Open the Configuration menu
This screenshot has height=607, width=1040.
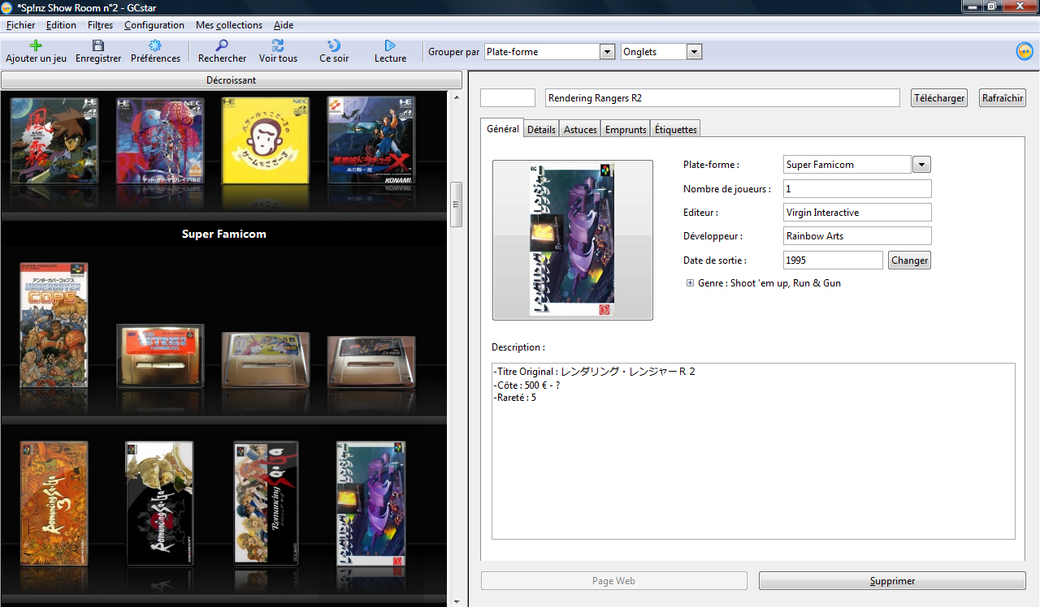click(x=154, y=25)
